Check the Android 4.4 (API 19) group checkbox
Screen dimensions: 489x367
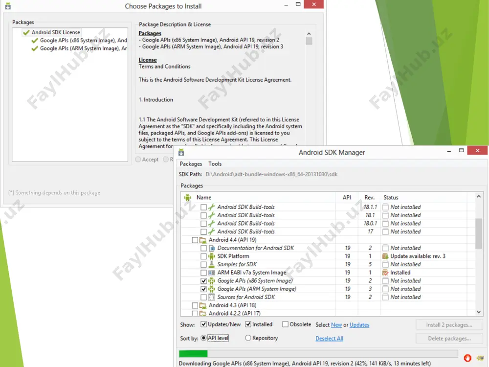(195, 240)
